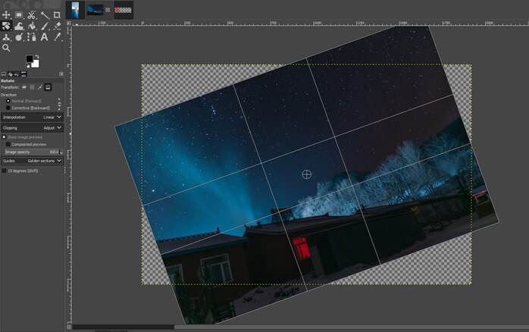Select the Scissors Select tool
Image resolution: width=529 pixels, height=332 pixels.
pyautogui.click(x=31, y=15)
